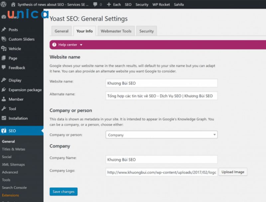This screenshot has height=202, width=266.
Task: Open the comments bubble icon
Action: [x=95, y=5]
